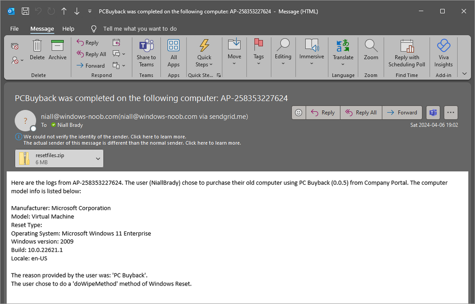Viewport: 475px width, 304px height.
Task: Open Viva Insights add-in
Action: pyautogui.click(x=444, y=53)
